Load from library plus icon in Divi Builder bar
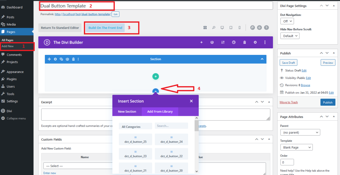The image size is (340, 175). point(201,42)
